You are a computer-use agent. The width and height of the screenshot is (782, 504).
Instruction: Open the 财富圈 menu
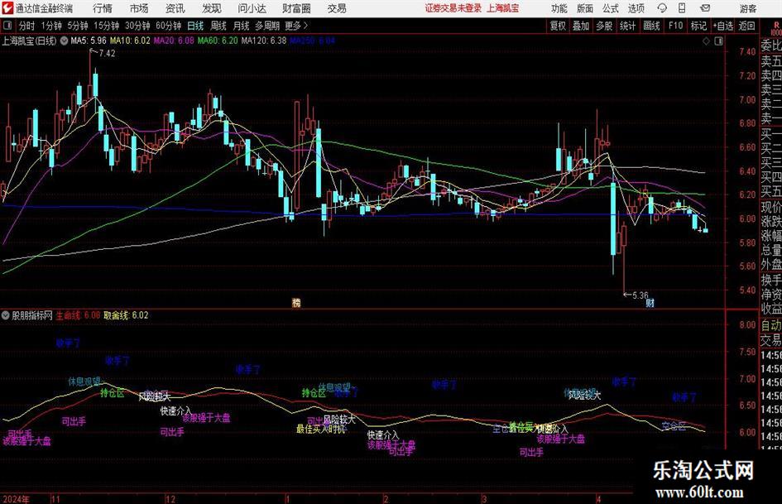(296, 8)
